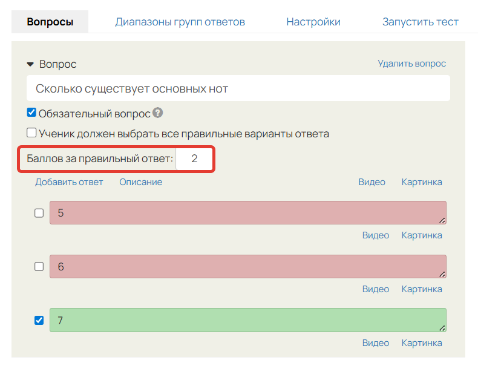Click Видео link under answer 7

(x=376, y=343)
